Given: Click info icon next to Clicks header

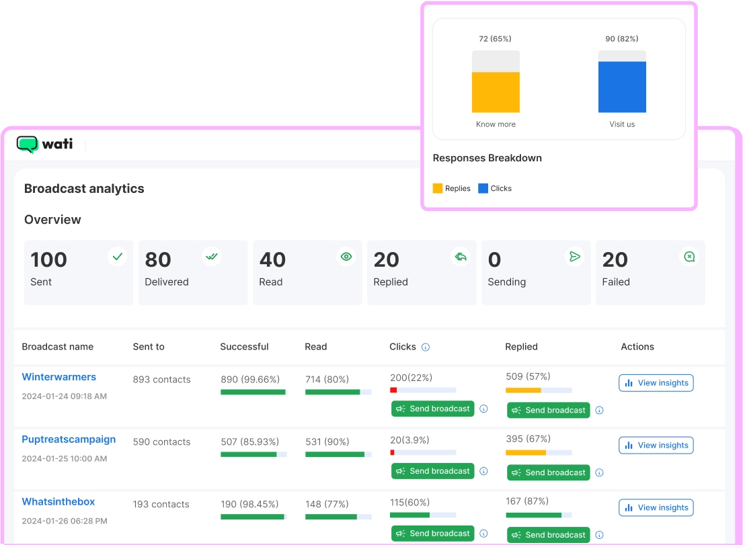Looking at the screenshot, I should pos(426,347).
